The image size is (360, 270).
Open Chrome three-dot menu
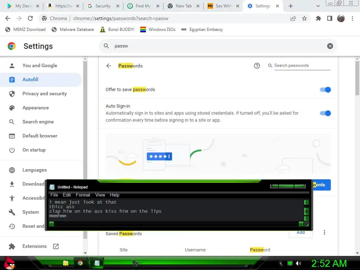(352, 18)
